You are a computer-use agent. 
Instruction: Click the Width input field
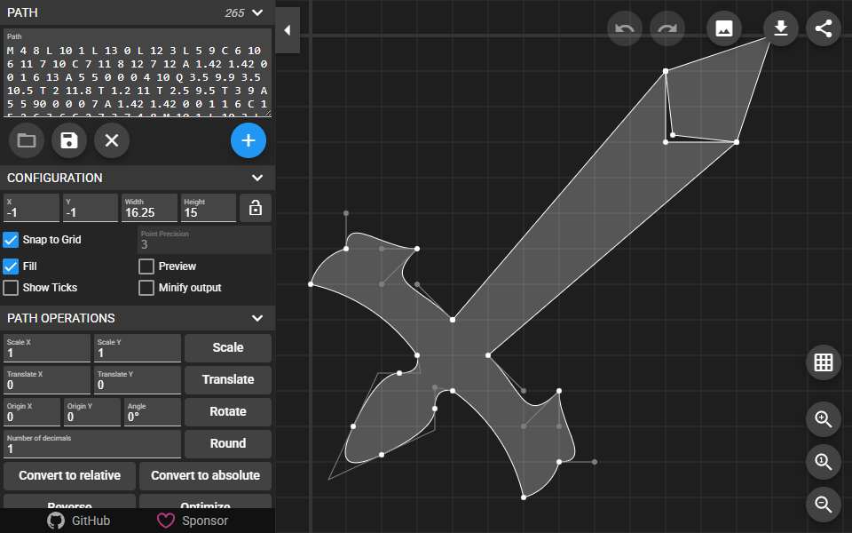[149, 208]
